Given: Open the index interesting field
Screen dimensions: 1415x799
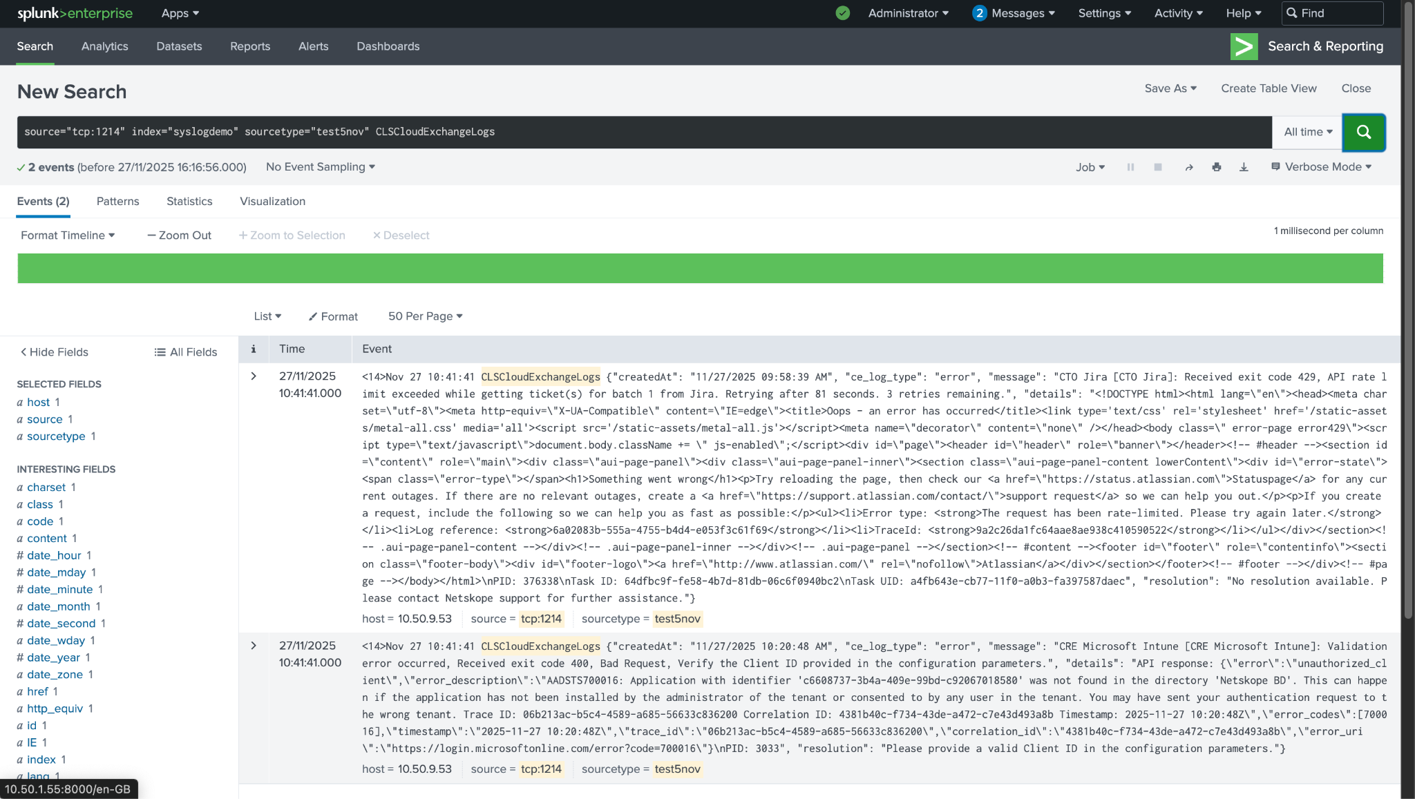Looking at the screenshot, I should pos(41,760).
